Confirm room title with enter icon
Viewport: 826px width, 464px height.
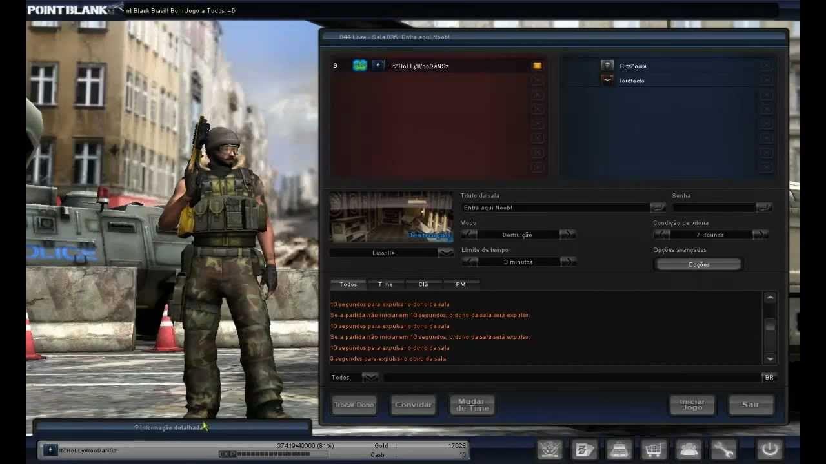pos(658,208)
